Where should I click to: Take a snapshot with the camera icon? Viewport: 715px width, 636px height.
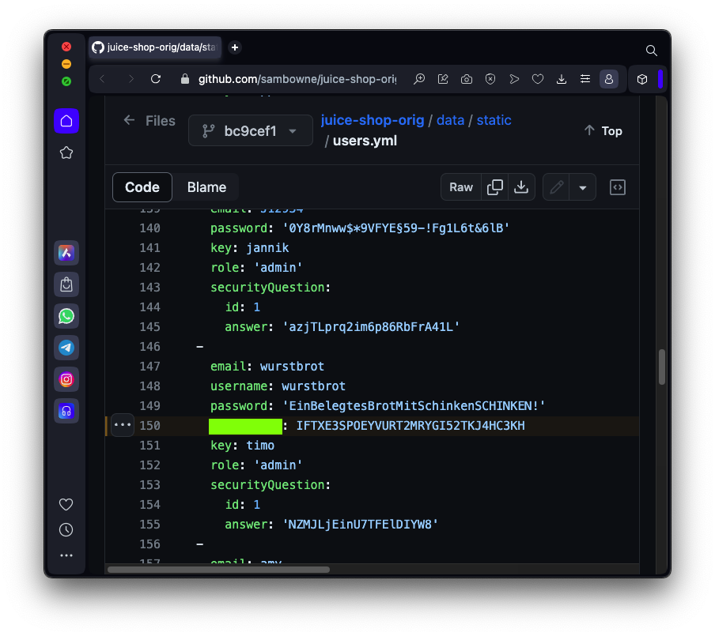pyautogui.click(x=467, y=79)
